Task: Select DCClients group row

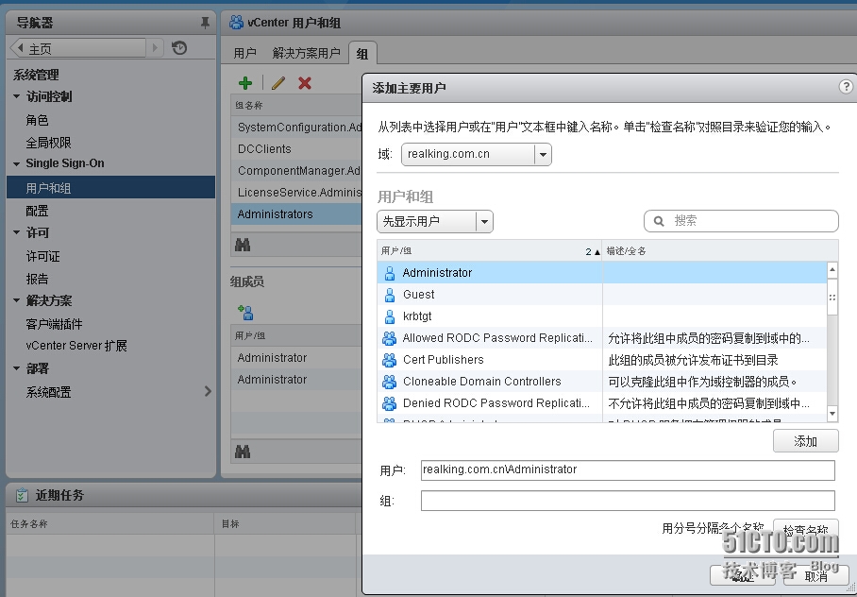Action: pos(296,149)
